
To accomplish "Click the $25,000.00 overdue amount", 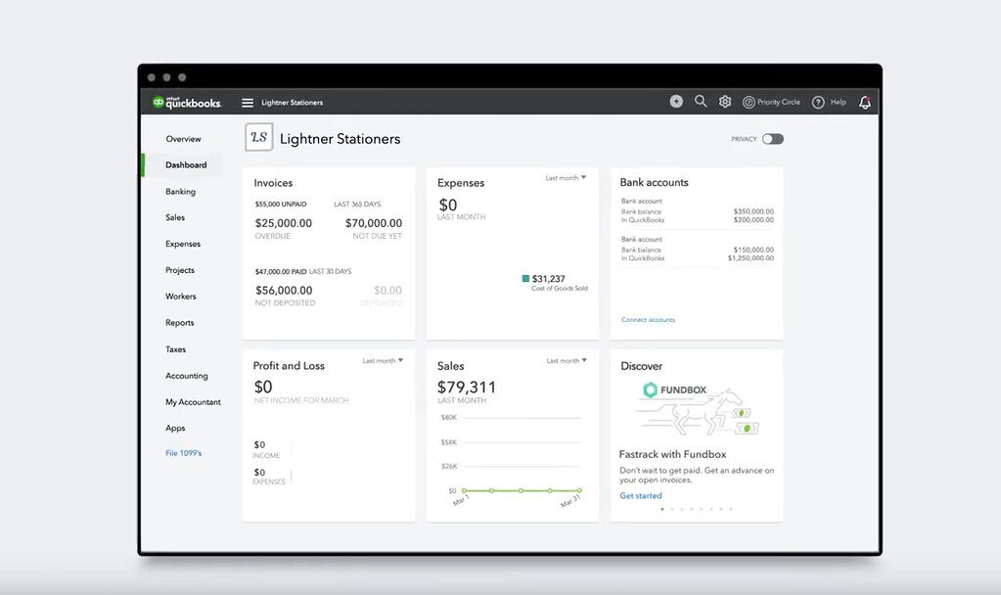I will coord(284,223).
